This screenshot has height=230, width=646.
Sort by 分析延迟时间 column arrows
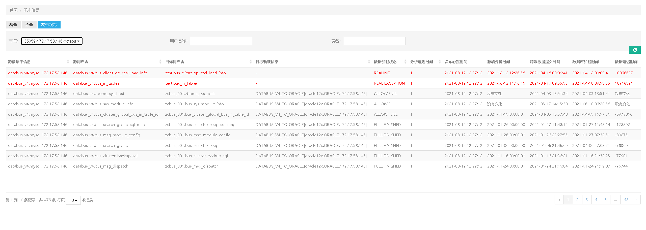[440, 62]
